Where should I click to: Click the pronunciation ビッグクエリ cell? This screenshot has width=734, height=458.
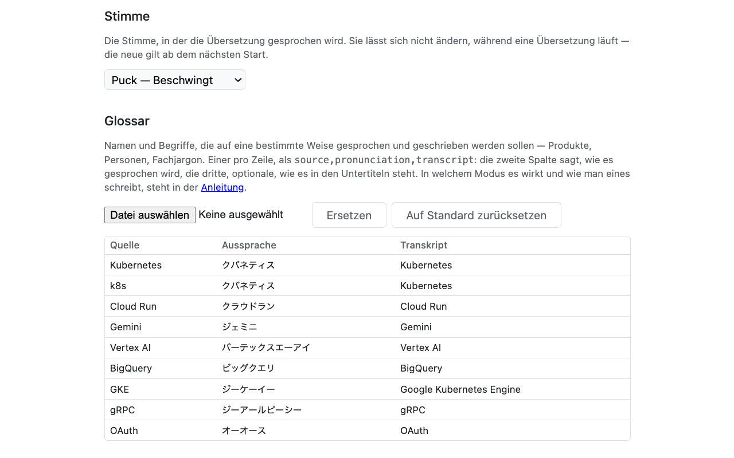point(306,368)
